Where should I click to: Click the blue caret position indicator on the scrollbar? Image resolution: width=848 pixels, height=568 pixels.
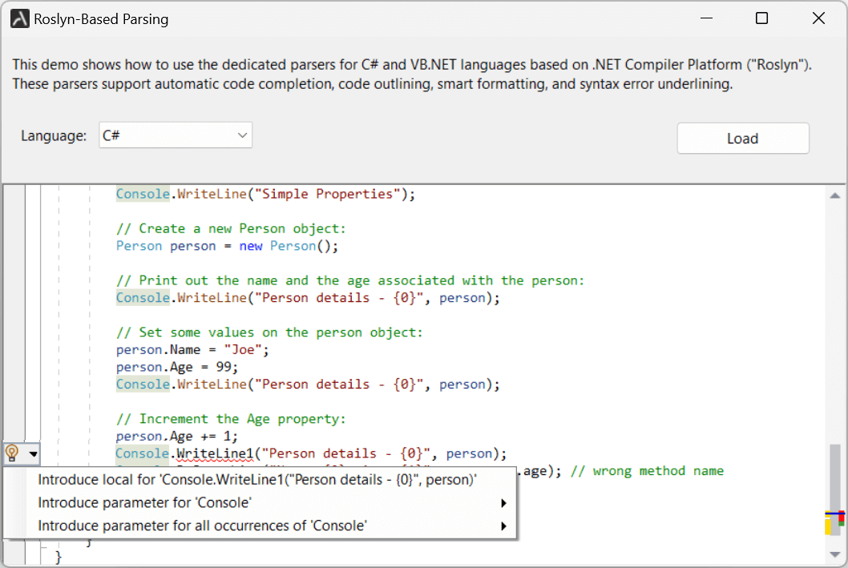(834, 514)
